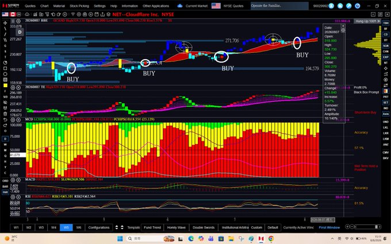Choose the rectangle drawing tool
The width and height of the screenshot is (391, 244).
click(x=5, y=68)
